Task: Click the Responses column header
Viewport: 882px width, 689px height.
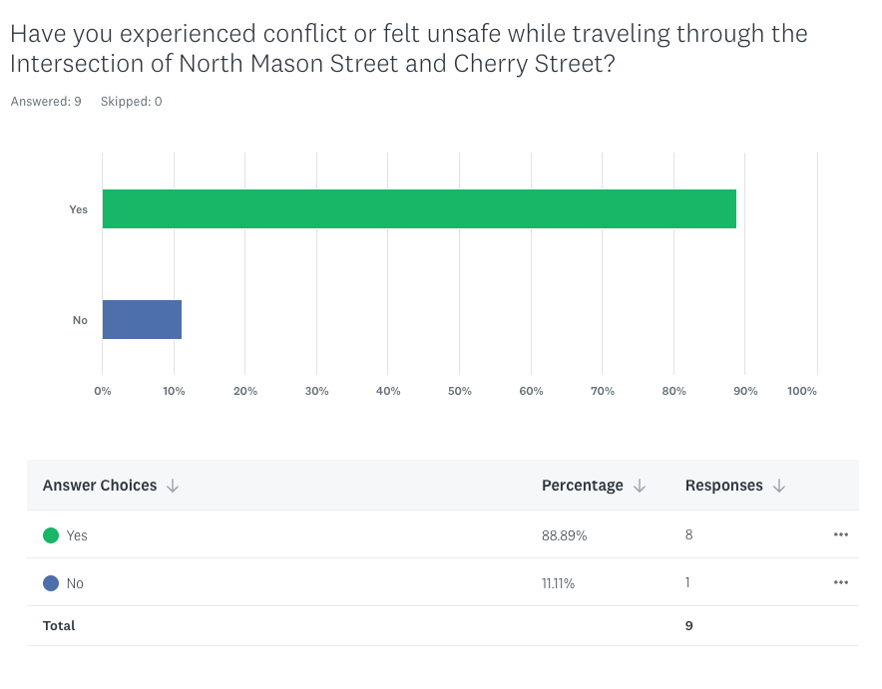Action: [723, 486]
